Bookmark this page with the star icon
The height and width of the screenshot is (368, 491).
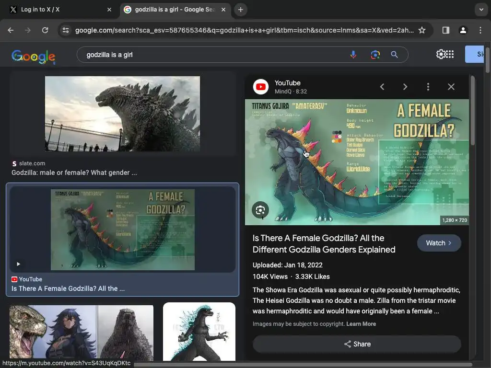pyautogui.click(x=422, y=30)
